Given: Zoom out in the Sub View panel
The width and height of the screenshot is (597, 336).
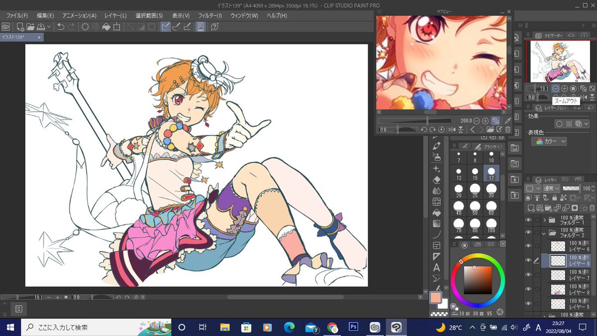Looking at the screenshot, I should click(x=477, y=121).
